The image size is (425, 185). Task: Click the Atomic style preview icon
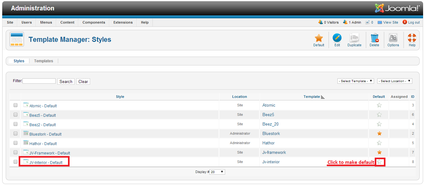(x=26, y=105)
